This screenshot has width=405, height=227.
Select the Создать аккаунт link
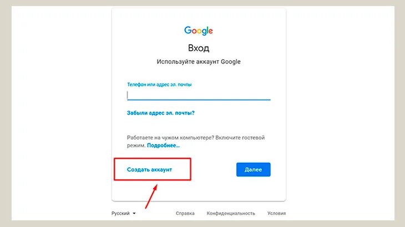(x=149, y=169)
